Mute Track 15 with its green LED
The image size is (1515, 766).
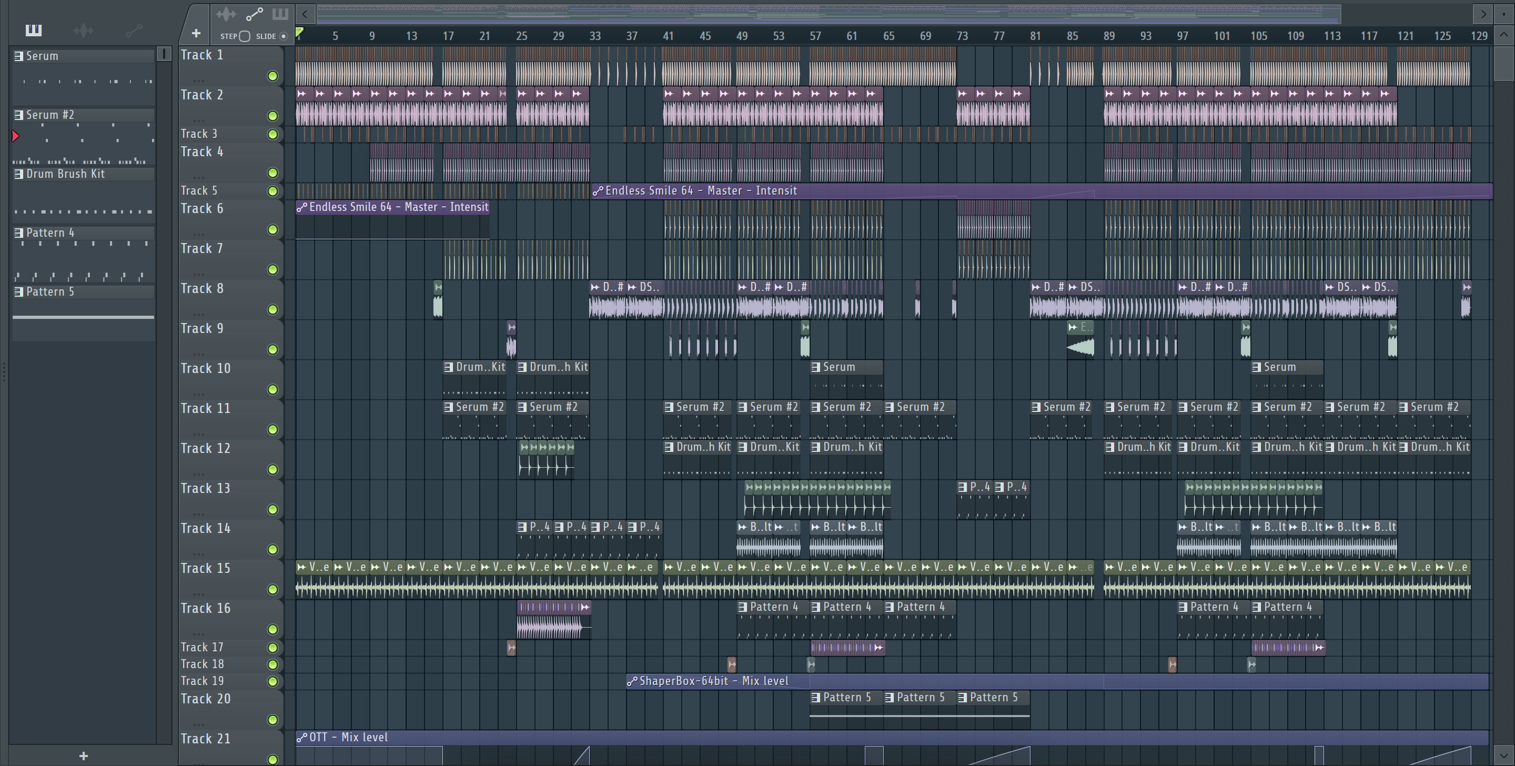click(272, 590)
